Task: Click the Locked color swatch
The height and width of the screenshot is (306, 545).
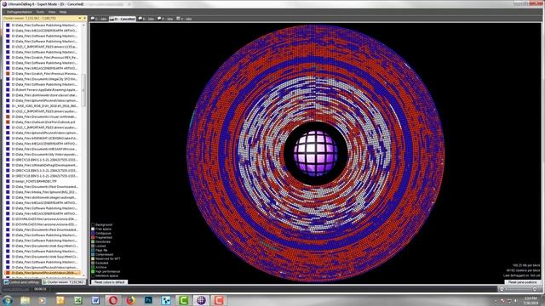Action: (x=93, y=246)
